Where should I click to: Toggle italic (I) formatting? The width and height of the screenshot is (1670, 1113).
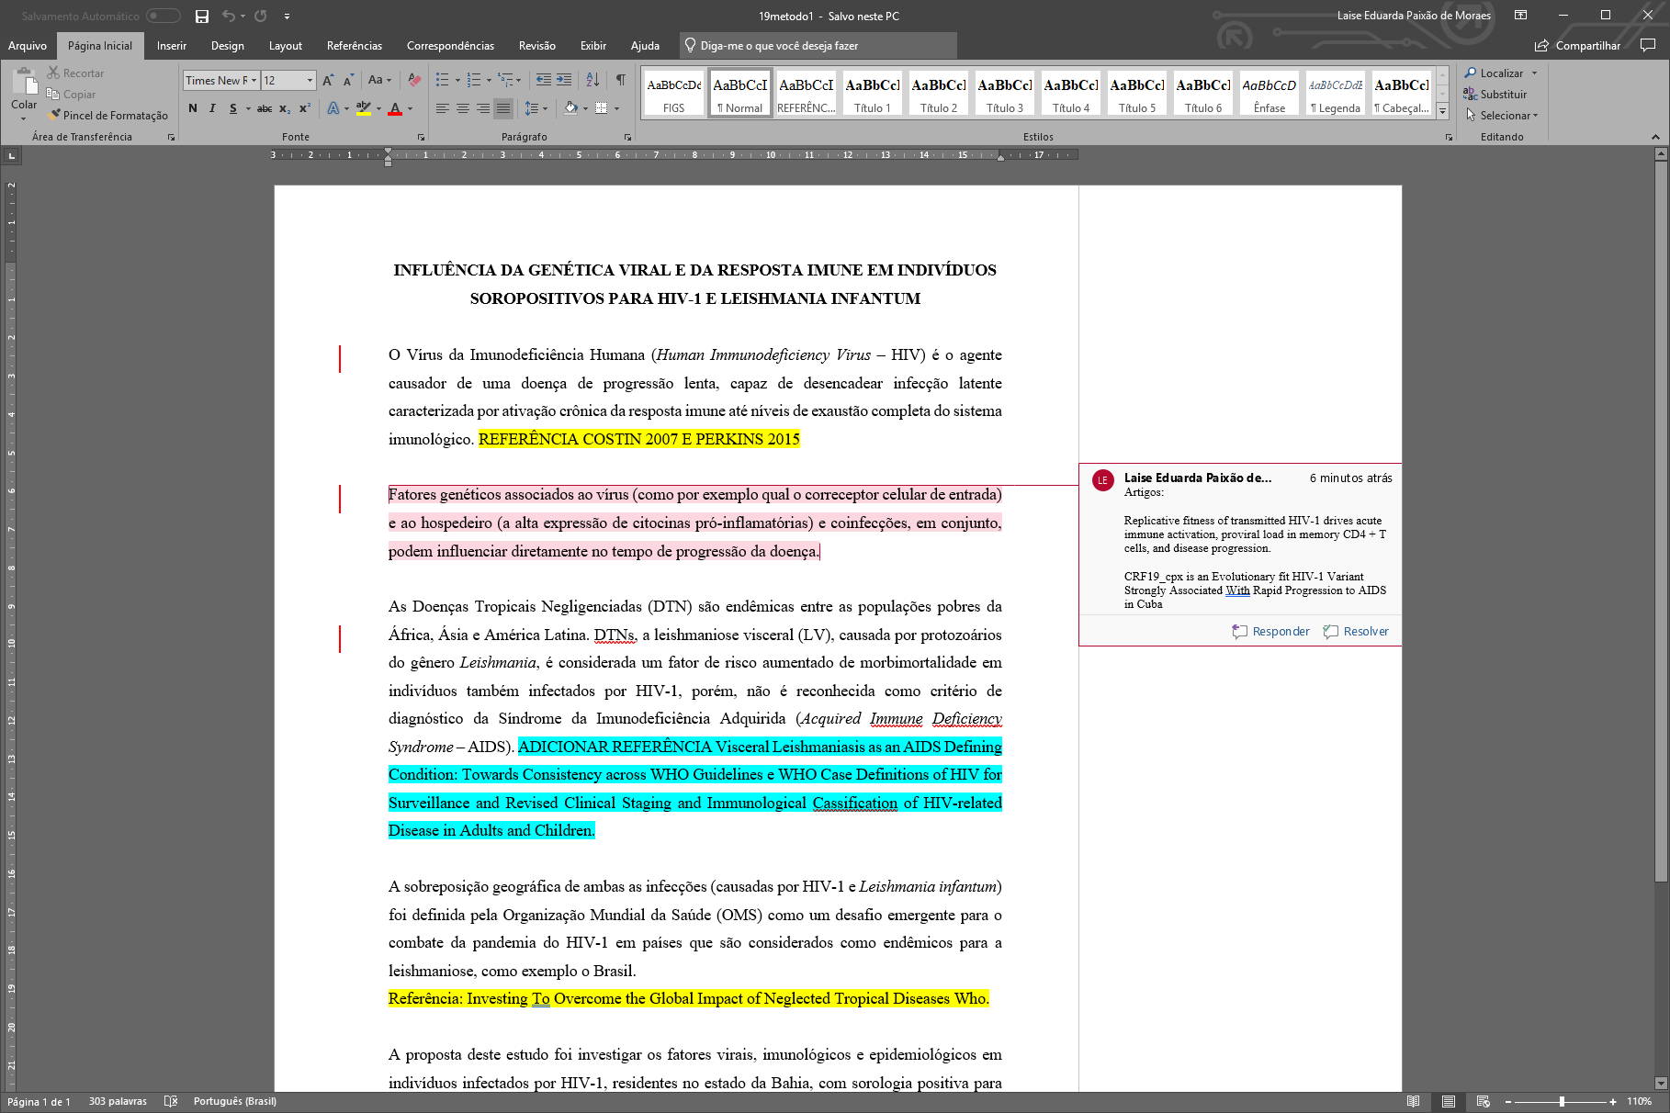[x=212, y=108]
